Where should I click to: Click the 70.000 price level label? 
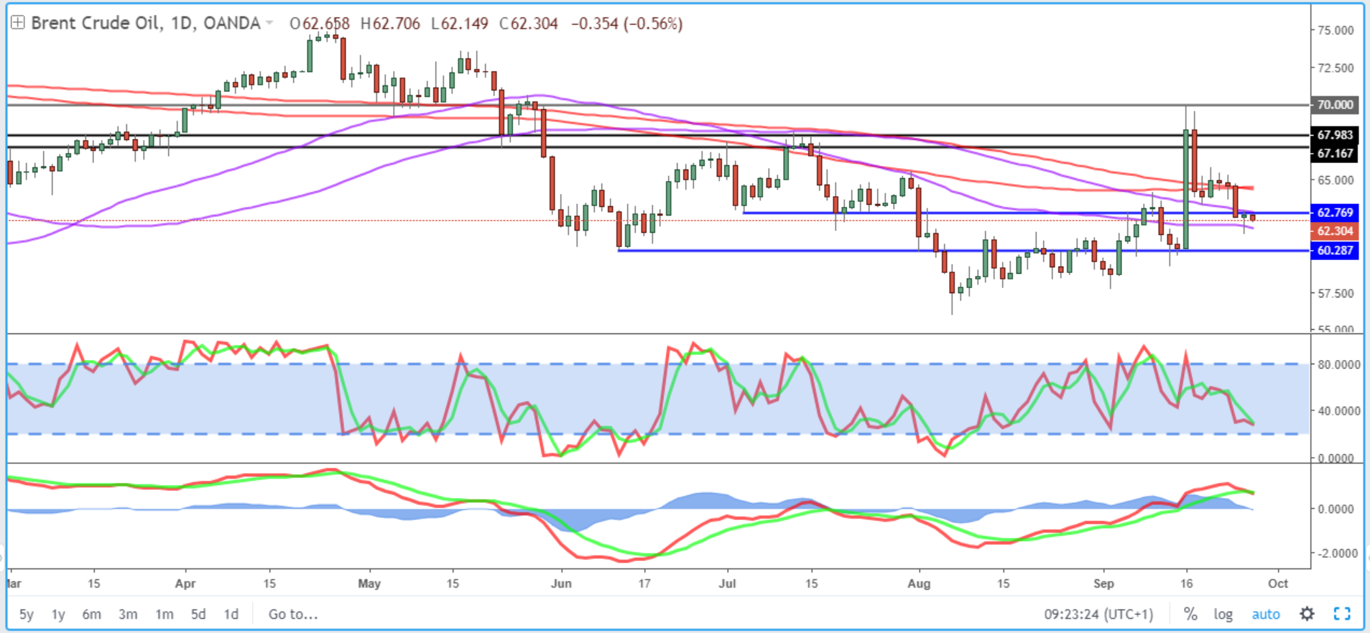(x=1335, y=105)
